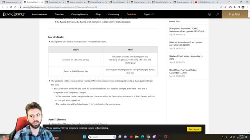This screenshot has height=140, width=250.
Task: Click the microphone icon in system tray
Action: [x=227, y=137]
